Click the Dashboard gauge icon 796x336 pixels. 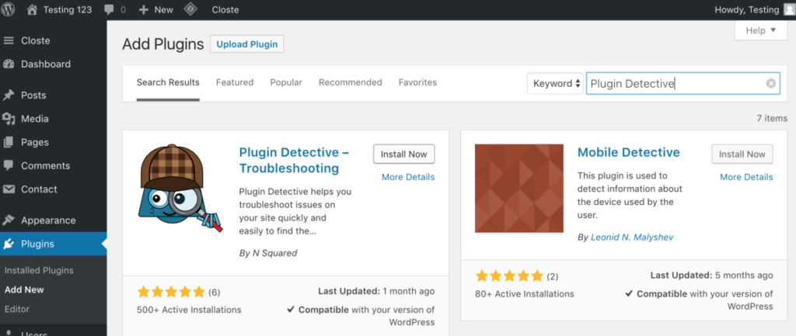coord(9,64)
